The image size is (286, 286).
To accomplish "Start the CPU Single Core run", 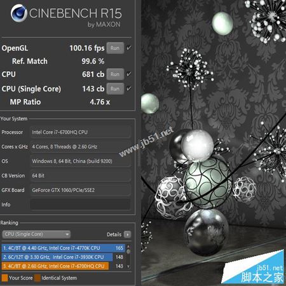I will 115,88.
